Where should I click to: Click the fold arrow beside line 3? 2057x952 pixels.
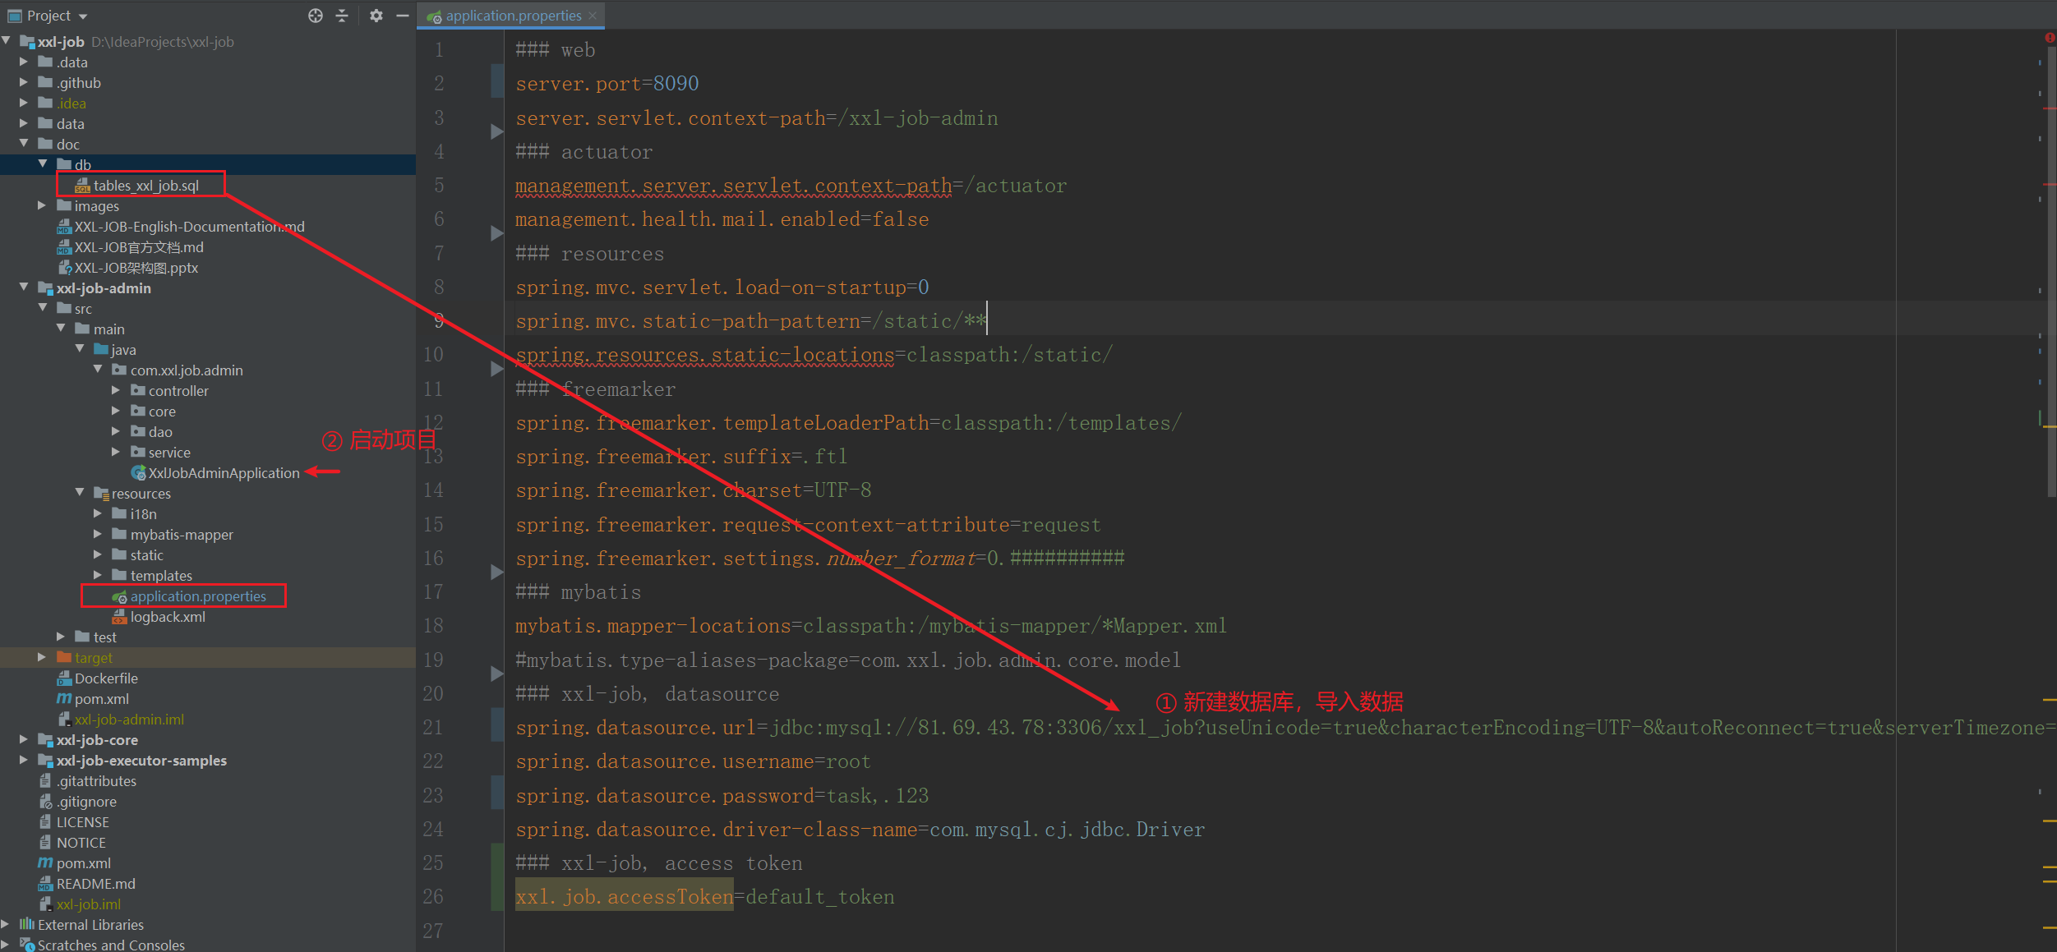pos(496,131)
